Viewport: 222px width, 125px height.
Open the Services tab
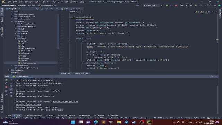coord(113,115)
